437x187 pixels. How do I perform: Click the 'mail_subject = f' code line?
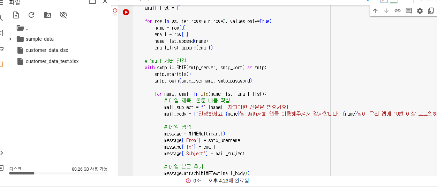click(x=227, y=107)
